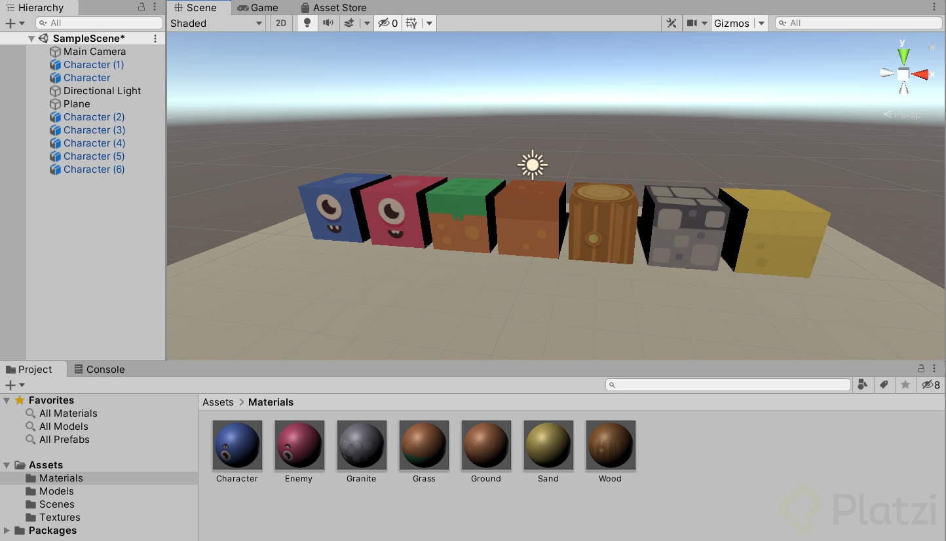The height and width of the screenshot is (541, 946).
Task: Open the effects dropdown arrow beside the layers icon
Action: [367, 23]
